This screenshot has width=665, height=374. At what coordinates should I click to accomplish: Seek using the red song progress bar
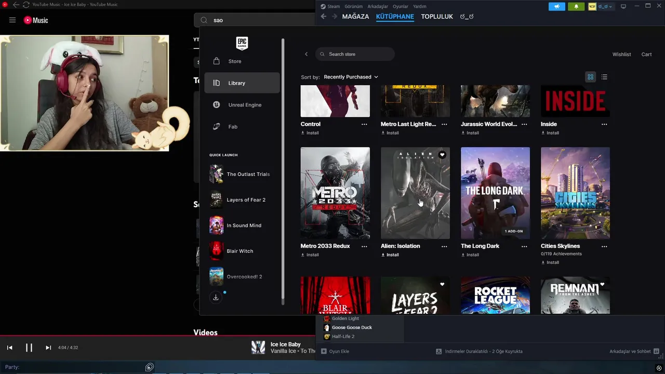point(158,336)
